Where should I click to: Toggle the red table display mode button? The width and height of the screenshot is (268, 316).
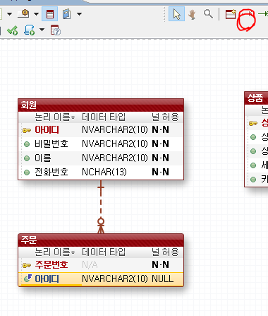[x=50, y=14]
